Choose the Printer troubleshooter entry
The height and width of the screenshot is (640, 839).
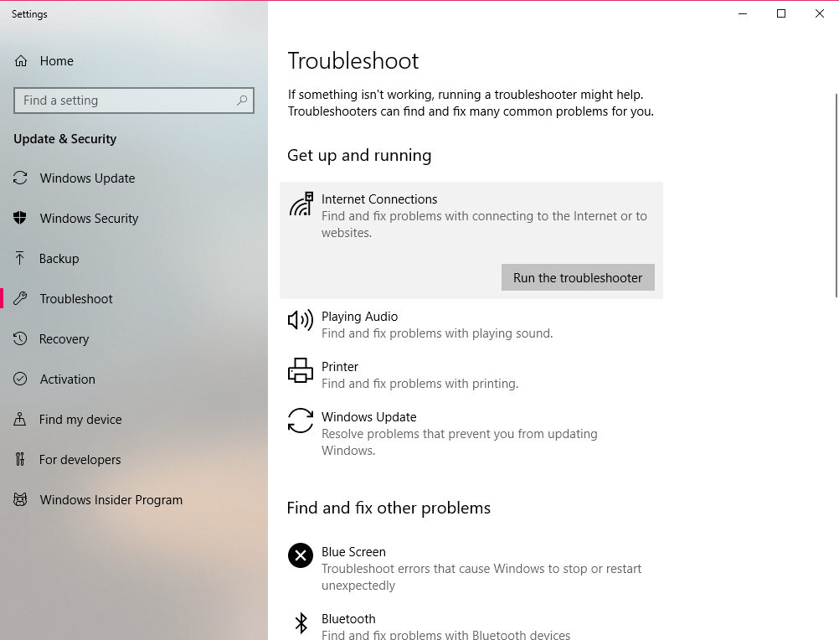pyautogui.click(x=471, y=374)
